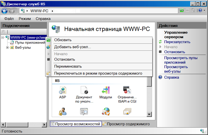Select WWW-PC server node in tree
Screen dimensions: 208x135
pyautogui.click(x=28, y=38)
